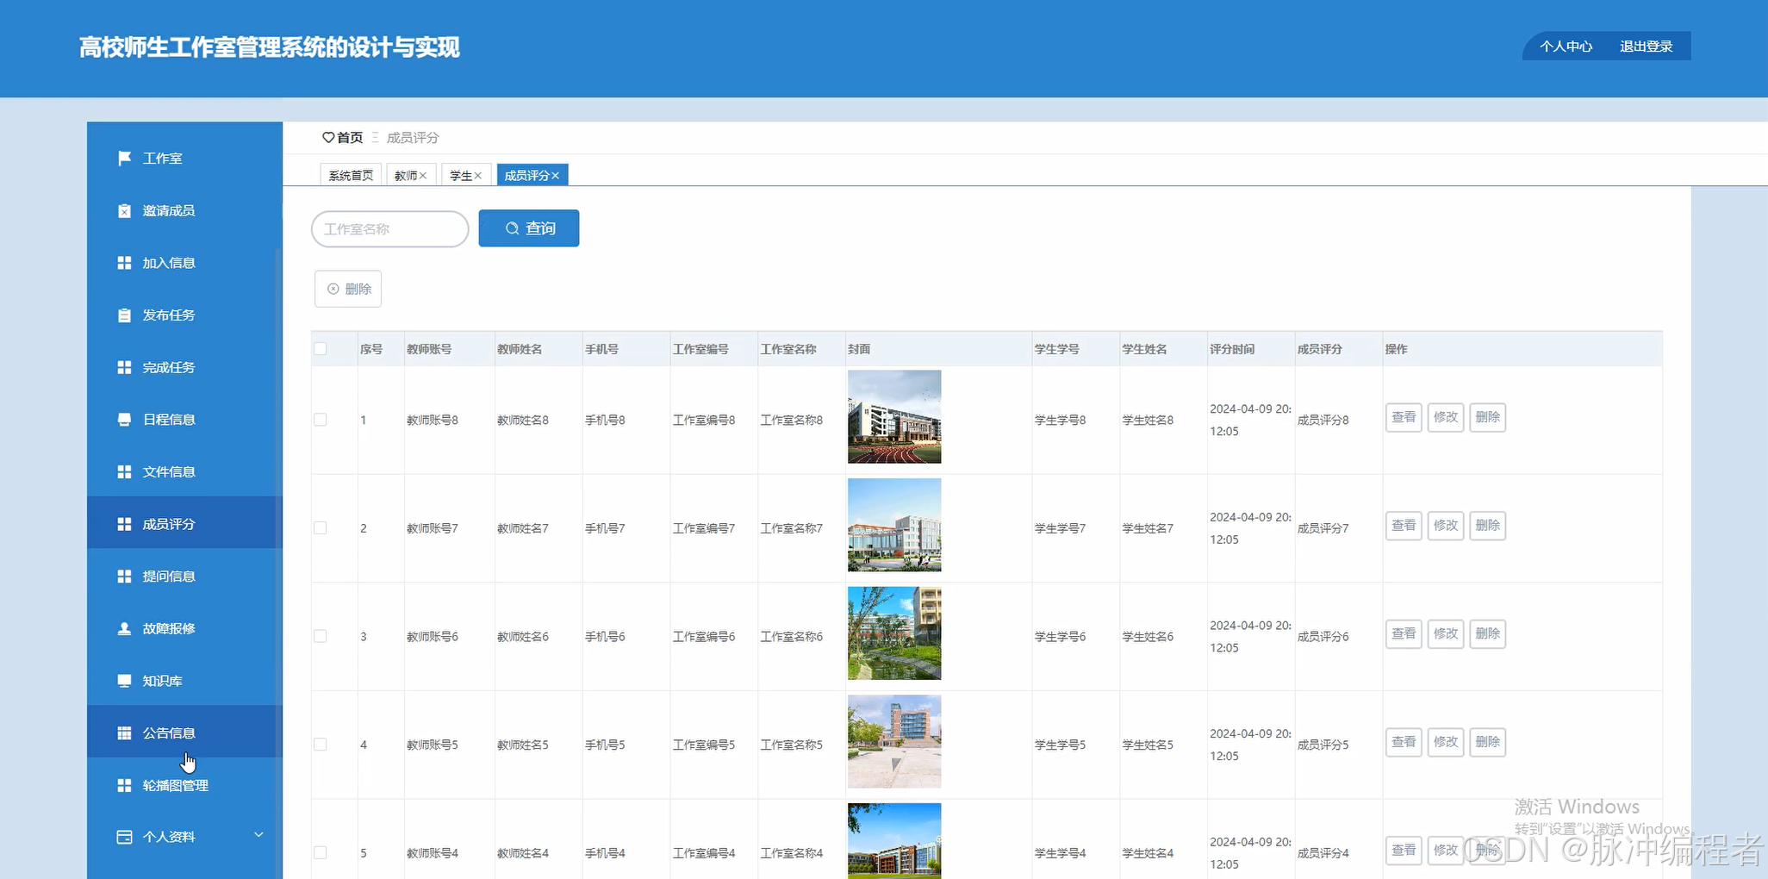Open the cover thumbnail for 工作室名称6
1768x879 pixels.
(894, 633)
